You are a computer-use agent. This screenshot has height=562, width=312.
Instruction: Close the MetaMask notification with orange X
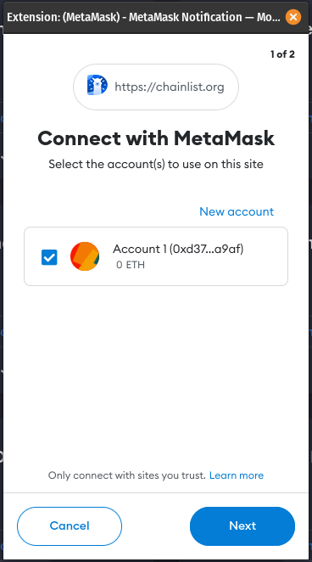coord(293,17)
